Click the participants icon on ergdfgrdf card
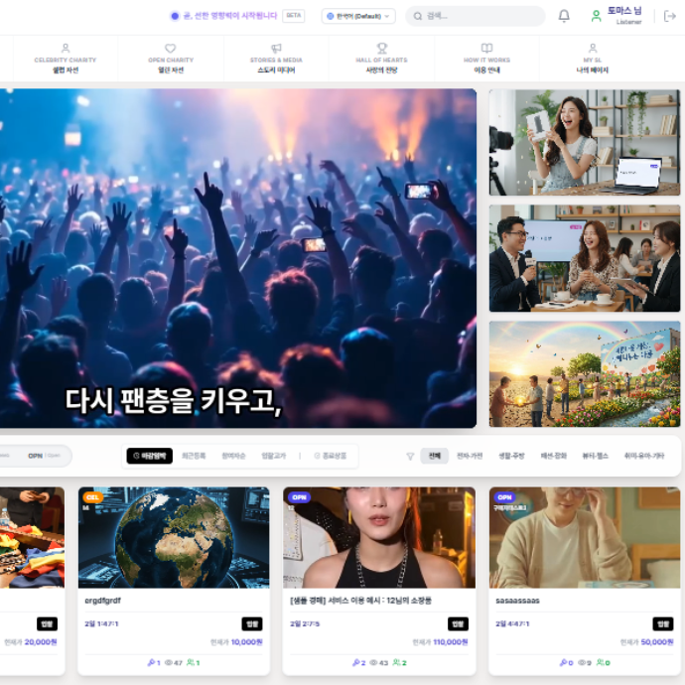This screenshot has height=685, width=685. tap(190, 663)
